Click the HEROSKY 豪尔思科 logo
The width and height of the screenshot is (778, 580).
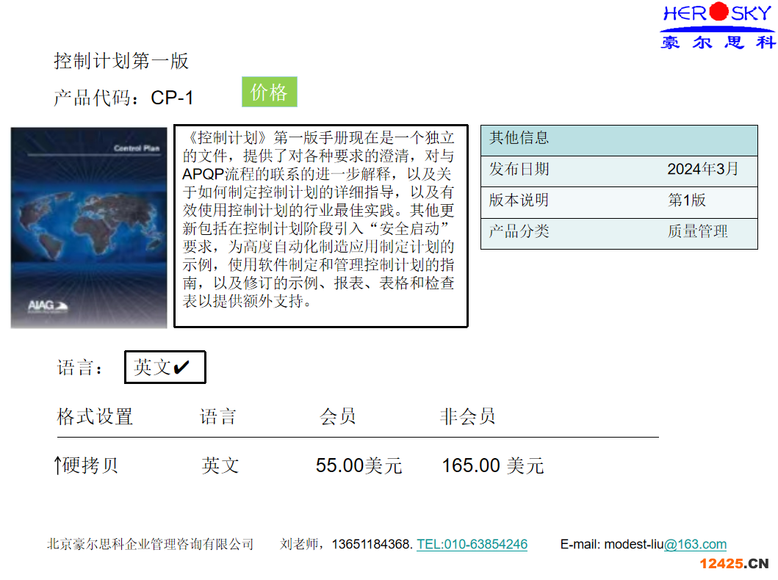[x=718, y=26]
